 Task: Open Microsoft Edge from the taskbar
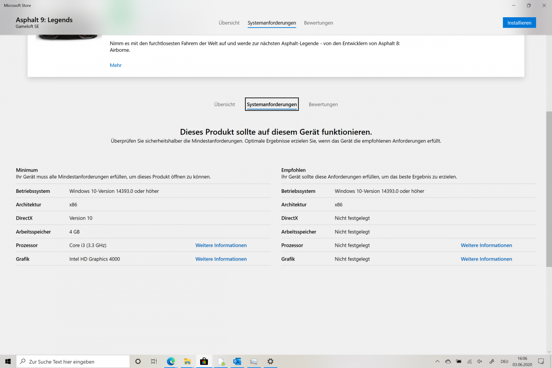(x=171, y=362)
